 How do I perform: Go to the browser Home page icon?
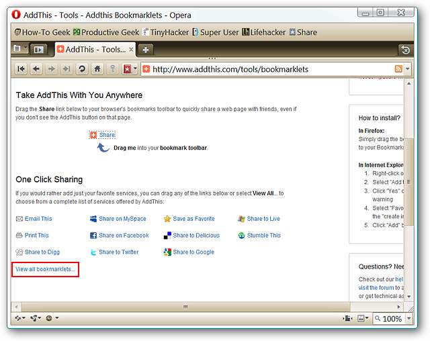point(97,69)
